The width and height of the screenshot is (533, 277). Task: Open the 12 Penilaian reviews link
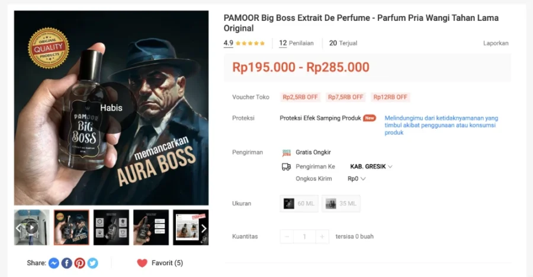297,43
